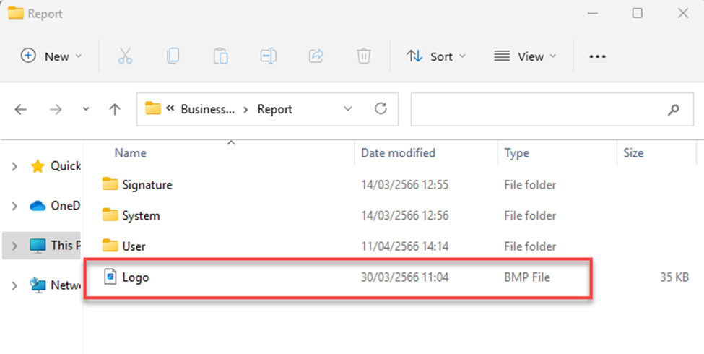Click the Rename icon in toolbar

click(x=269, y=56)
